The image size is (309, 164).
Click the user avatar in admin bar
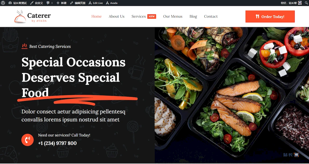(300, 3)
